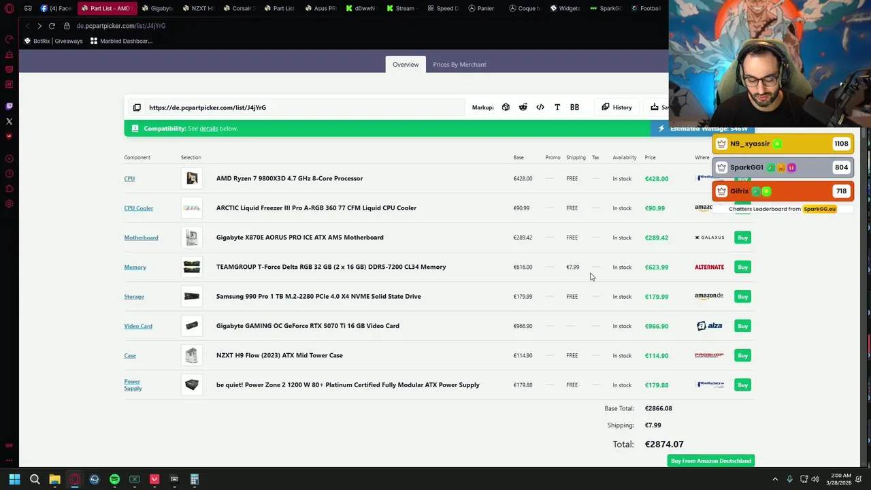Screen dimensions: 871x490
Task: Open the Case component link
Action: [x=130, y=355]
